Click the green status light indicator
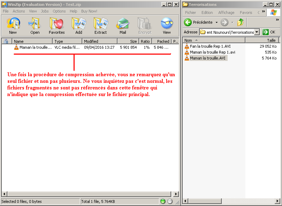 (x=163, y=201)
